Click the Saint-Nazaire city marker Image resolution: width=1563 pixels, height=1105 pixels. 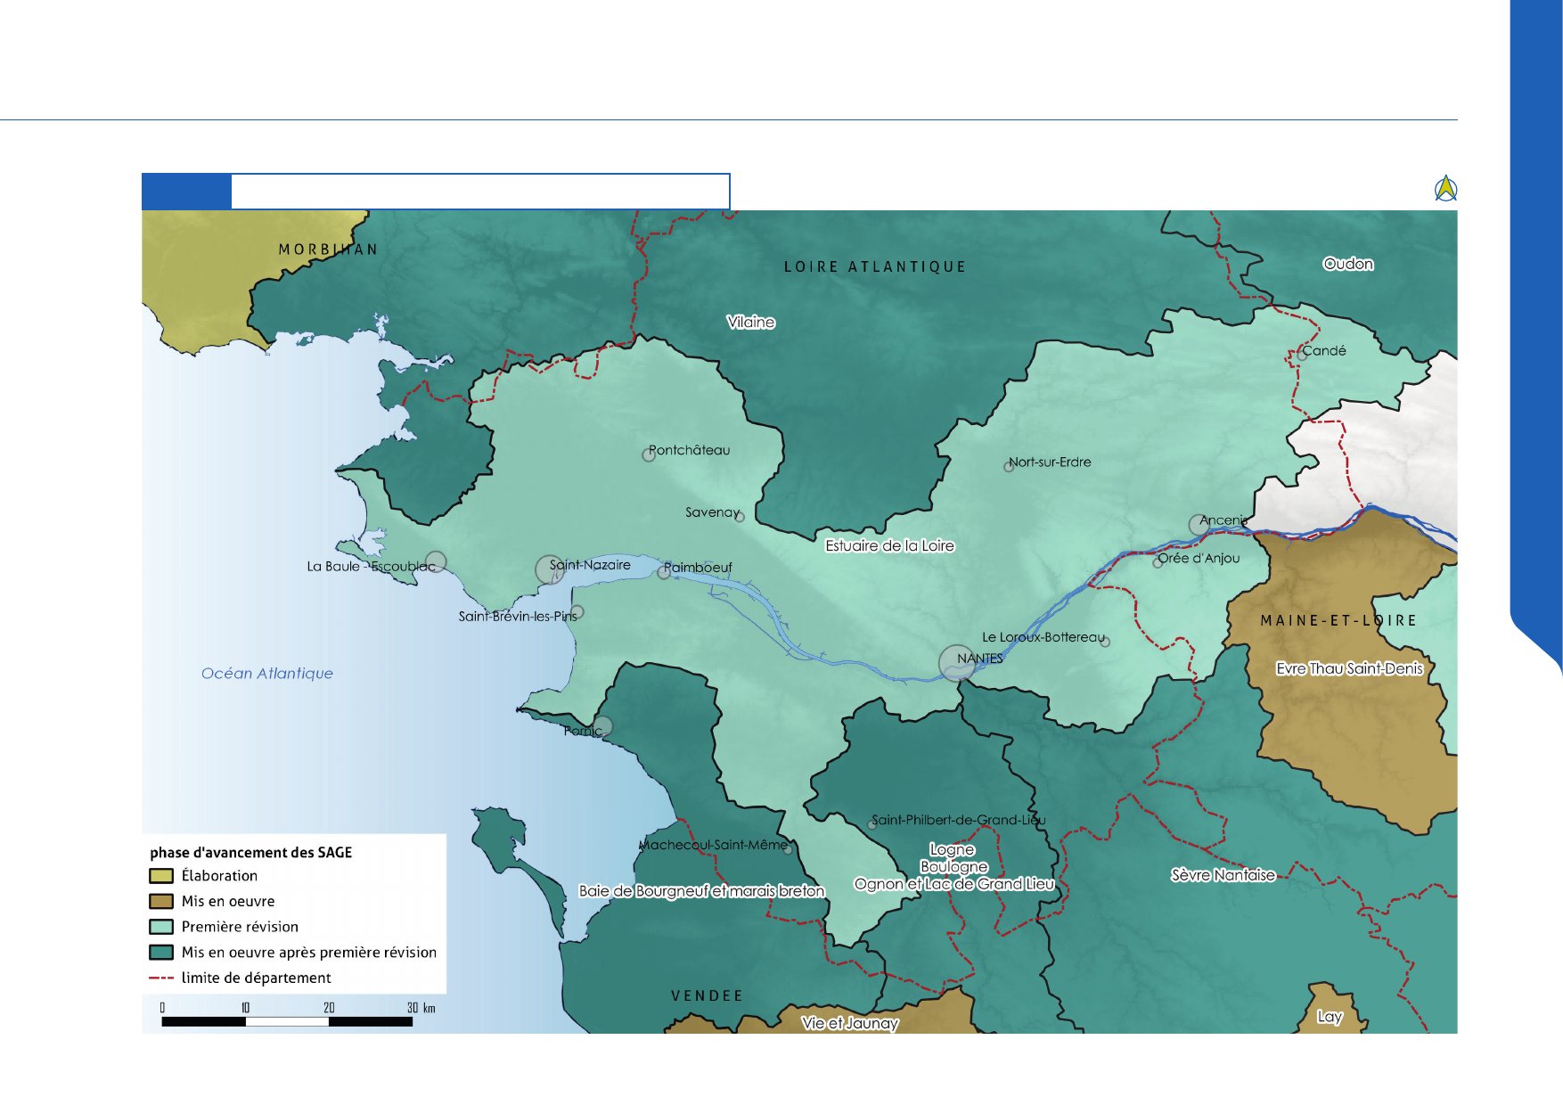pyautogui.click(x=550, y=569)
